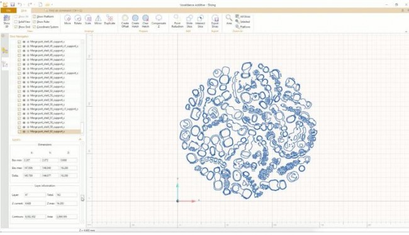This screenshot has height=235, width=409.
Task: Collapse the Layers panel chevron
Action: click(80, 139)
